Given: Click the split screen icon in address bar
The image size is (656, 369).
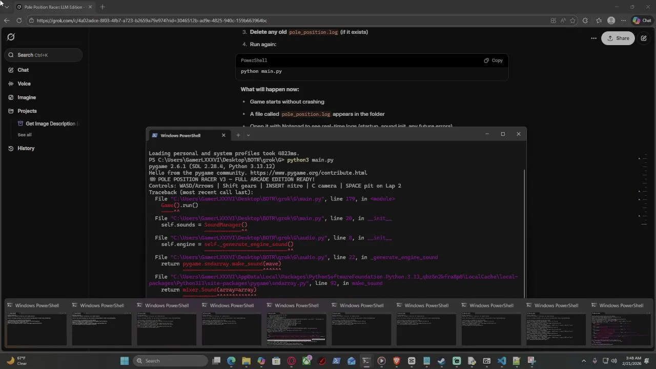Looking at the screenshot, I should [553, 20].
